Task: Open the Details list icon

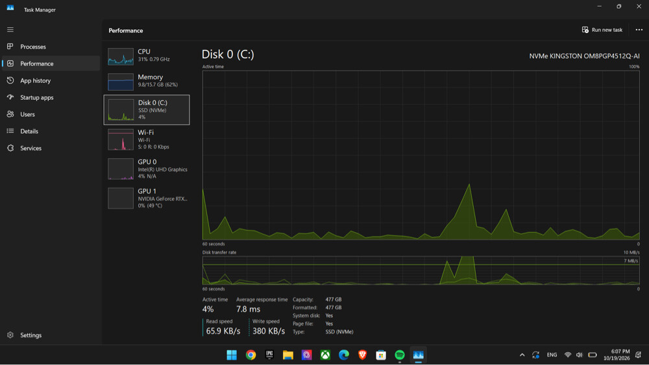Action: pyautogui.click(x=10, y=131)
